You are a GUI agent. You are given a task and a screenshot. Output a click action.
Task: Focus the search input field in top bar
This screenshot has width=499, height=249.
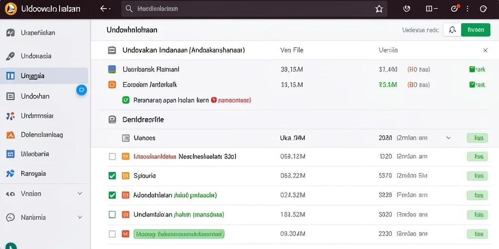pos(254,9)
